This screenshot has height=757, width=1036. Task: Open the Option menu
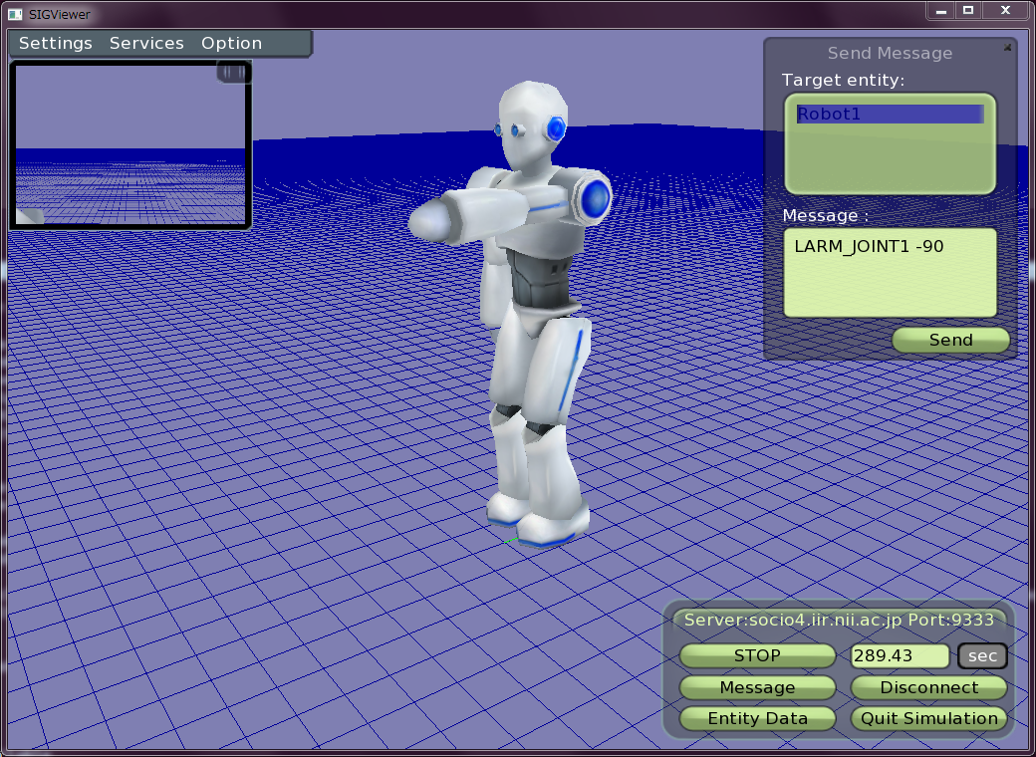(x=231, y=44)
